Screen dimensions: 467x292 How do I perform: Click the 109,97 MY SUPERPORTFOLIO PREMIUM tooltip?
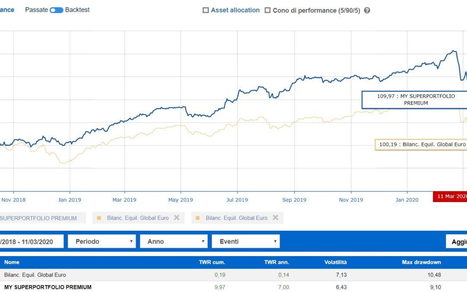pyautogui.click(x=416, y=99)
